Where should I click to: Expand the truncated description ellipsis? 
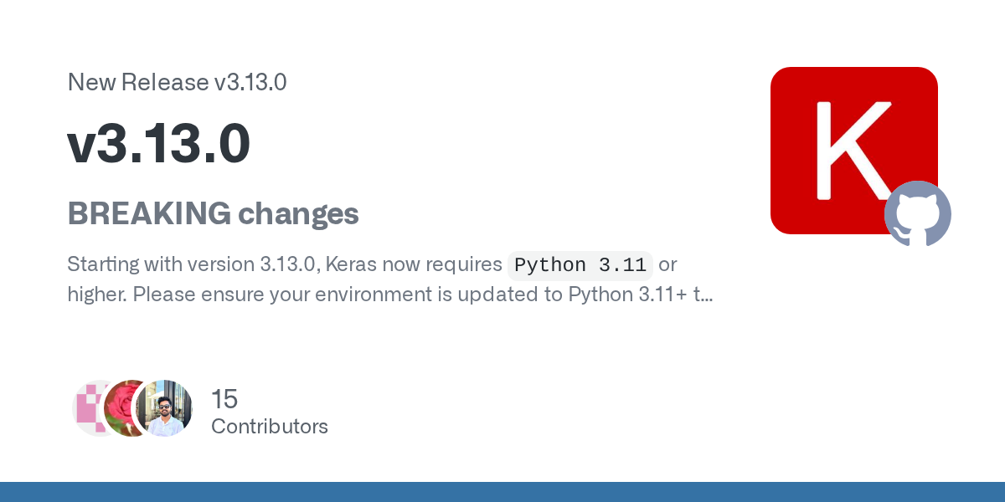click(x=705, y=295)
